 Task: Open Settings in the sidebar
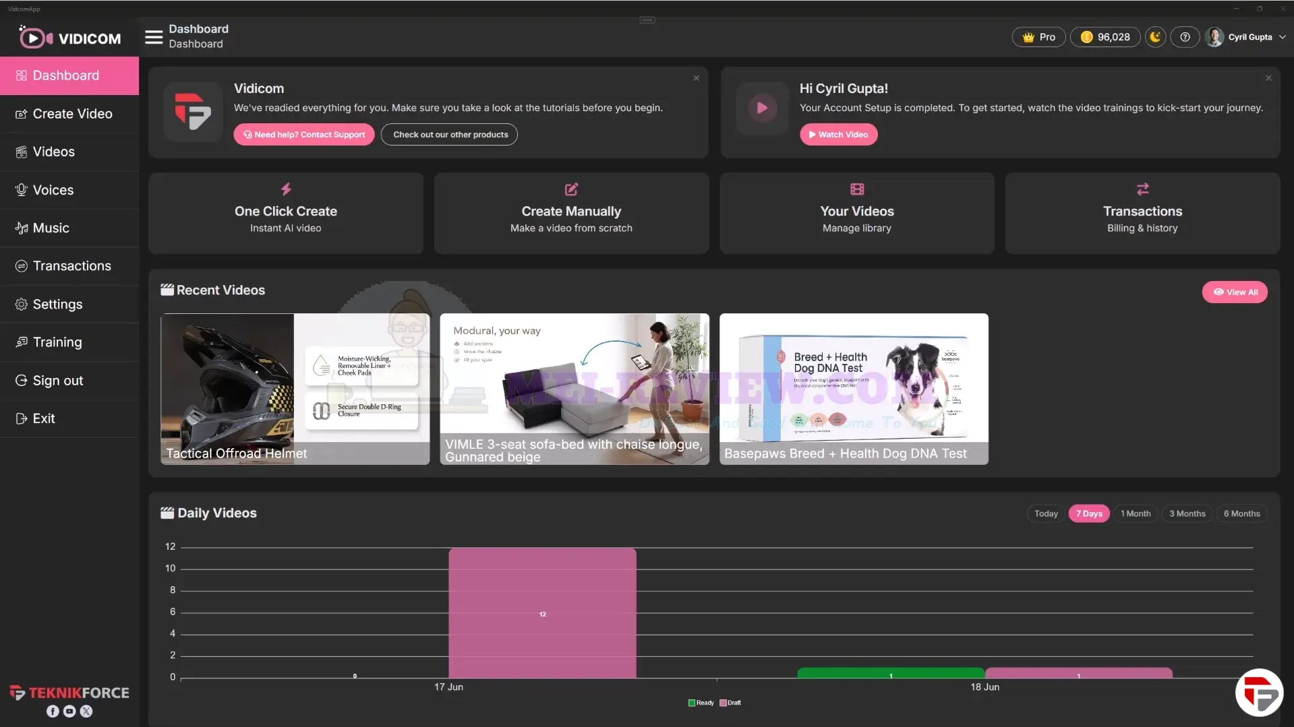69,305
